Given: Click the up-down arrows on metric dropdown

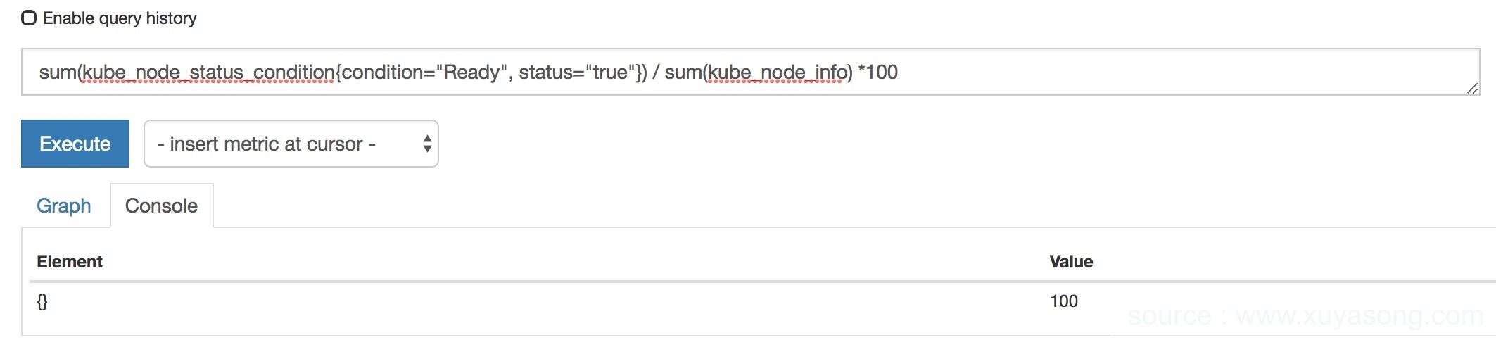Looking at the screenshot, I should coord(427,144).
